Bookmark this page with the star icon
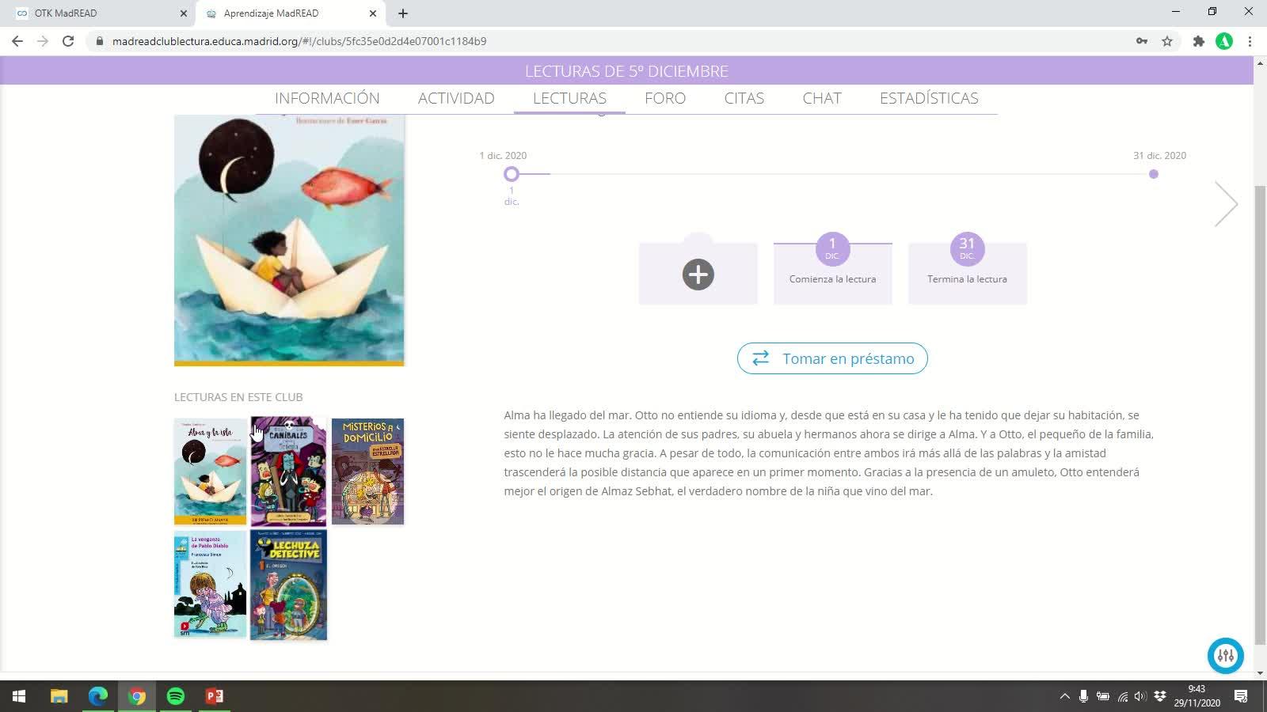This screenshot has height=712, width=1267. pyautogui.click(x=1167, y=41)
